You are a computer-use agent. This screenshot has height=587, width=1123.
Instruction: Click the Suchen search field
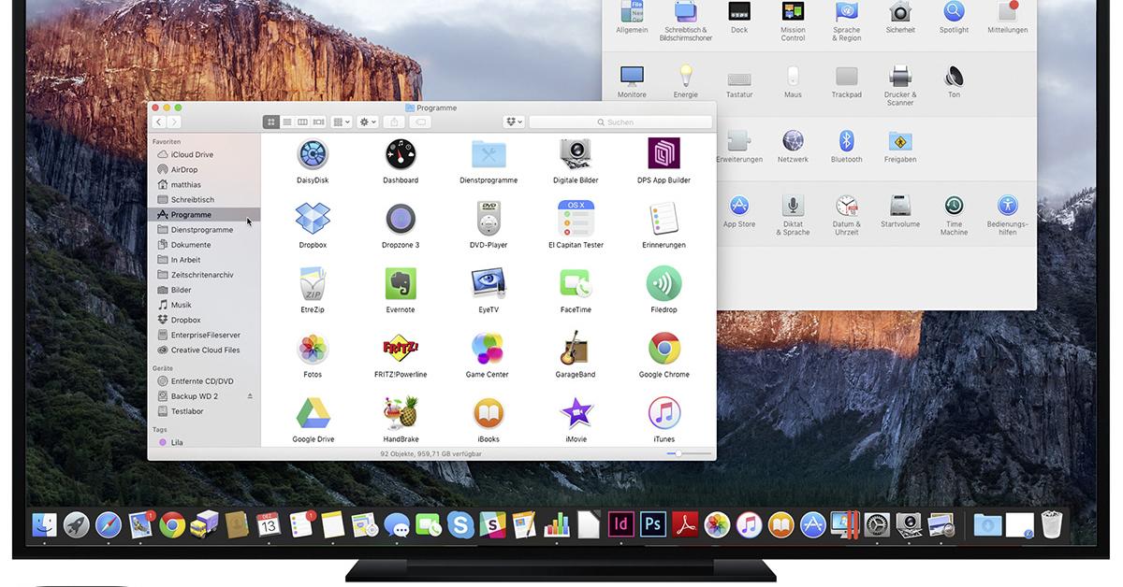[x=620, y=122]
